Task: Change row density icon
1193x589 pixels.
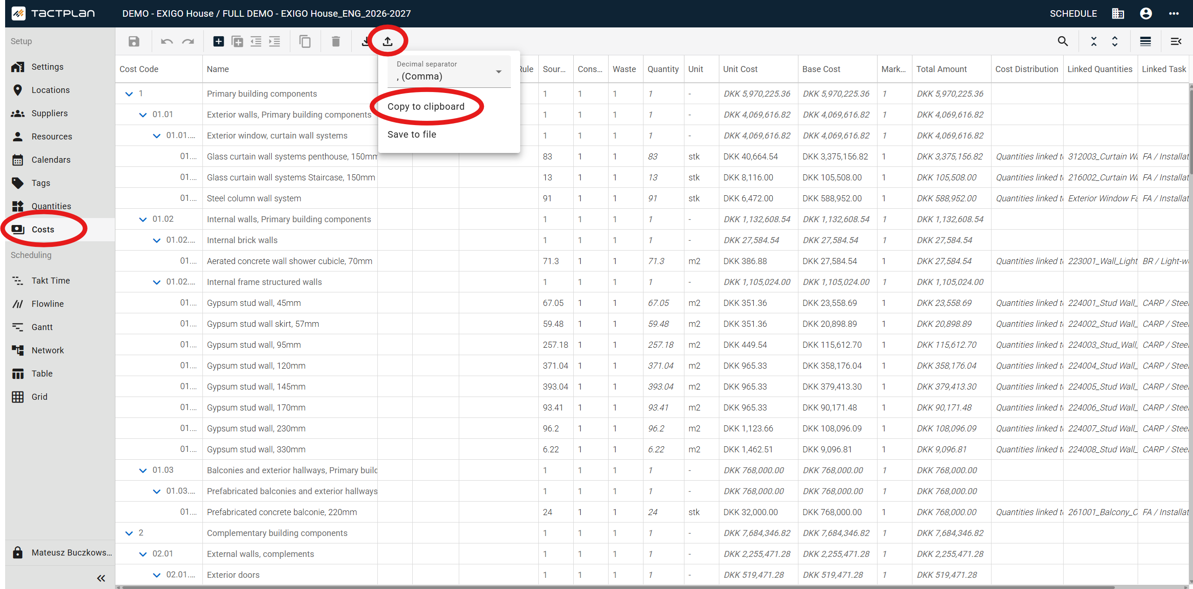Action: [1146, 41]
